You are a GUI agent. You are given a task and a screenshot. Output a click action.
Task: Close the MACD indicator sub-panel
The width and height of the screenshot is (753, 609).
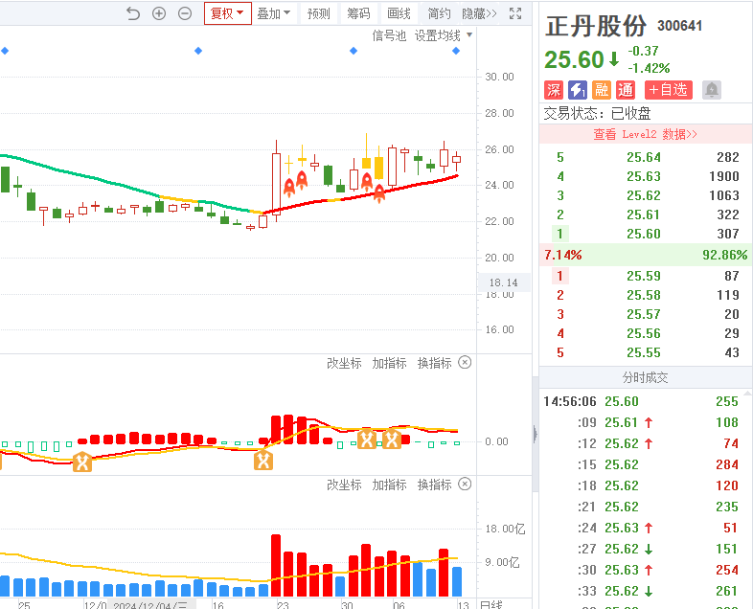pos(465,363)
